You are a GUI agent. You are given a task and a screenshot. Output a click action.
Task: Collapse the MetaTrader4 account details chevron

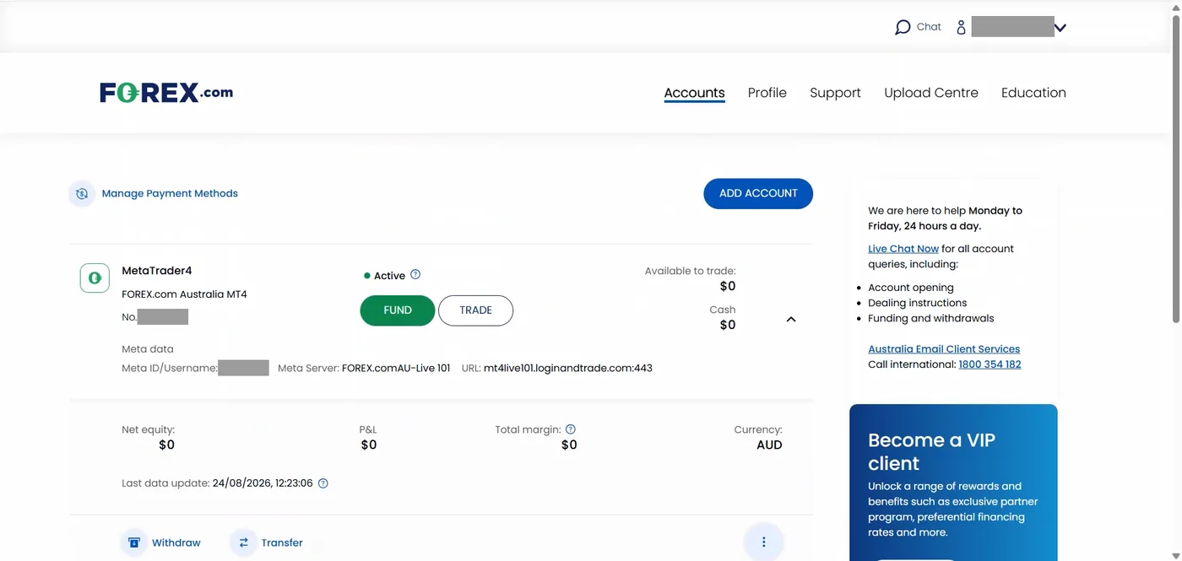pyautogui.click(x=791, y=319)
